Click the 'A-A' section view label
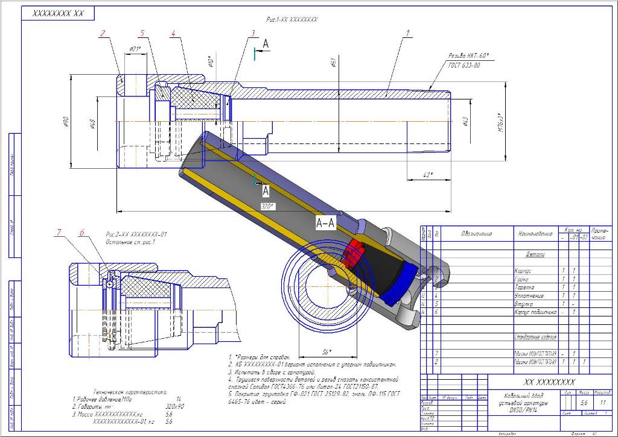Screen dimensions: 618x437 pos(325,224)
